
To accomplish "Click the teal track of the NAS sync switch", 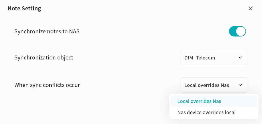I will pyautogui.click(x=232, y=31).
